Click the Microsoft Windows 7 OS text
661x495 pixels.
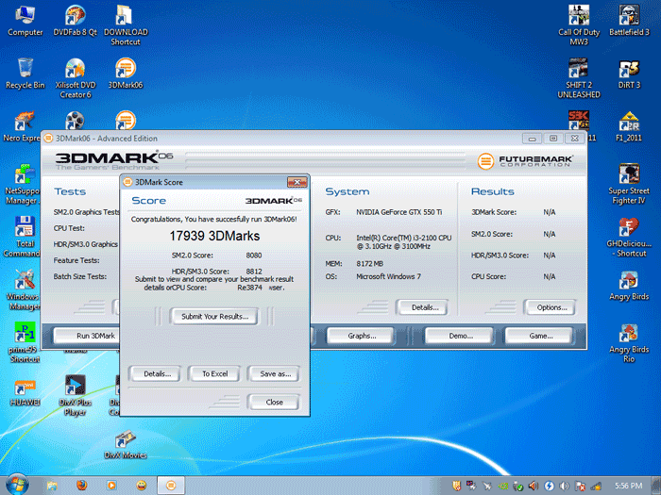point(388,276)
